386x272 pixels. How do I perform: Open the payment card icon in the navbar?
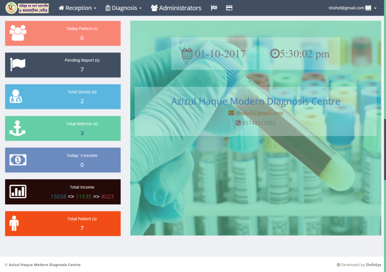tap(229, 8)
